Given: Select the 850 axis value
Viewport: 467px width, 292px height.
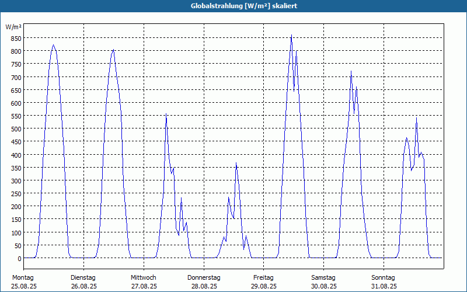Looking at the screenshot, I should point(16,39).
